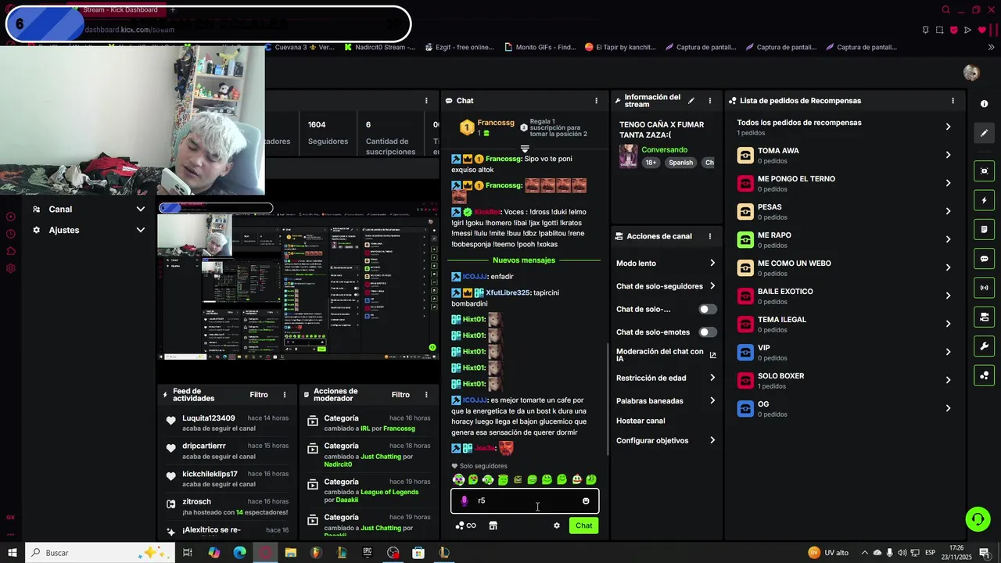Expand the Ajustes sidebar section
The width and height of the screenshot is (1001, 563).
coord(88,230)
